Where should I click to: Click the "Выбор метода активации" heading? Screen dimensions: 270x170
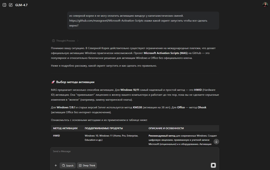[x=75, y=82]
